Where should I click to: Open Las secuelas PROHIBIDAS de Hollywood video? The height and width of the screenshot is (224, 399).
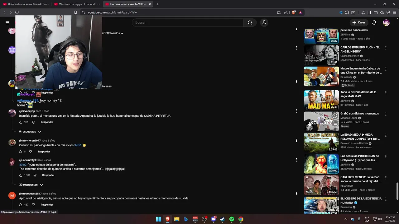pyautogui.click(x=321, y=164)
